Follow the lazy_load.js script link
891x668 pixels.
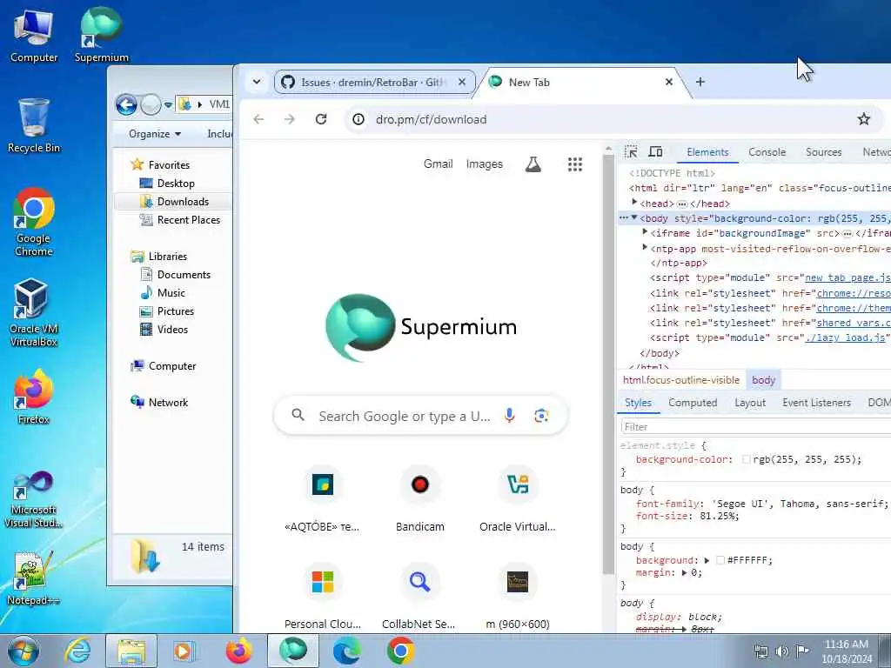click(x=845, y=337)
